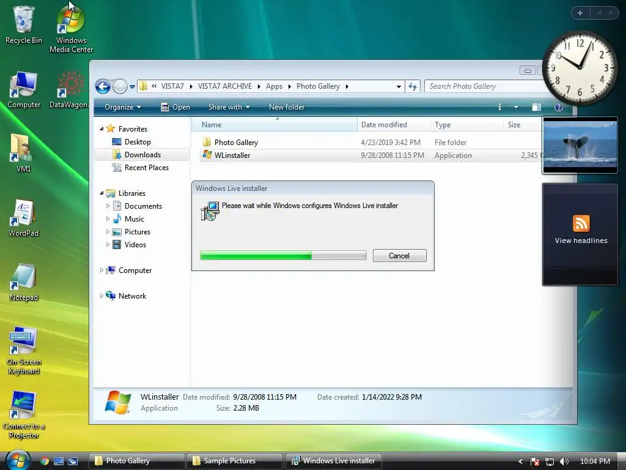Select the WordPad desktop shortcut
This screenshot has width=626, height=470.
pos(24,218)
